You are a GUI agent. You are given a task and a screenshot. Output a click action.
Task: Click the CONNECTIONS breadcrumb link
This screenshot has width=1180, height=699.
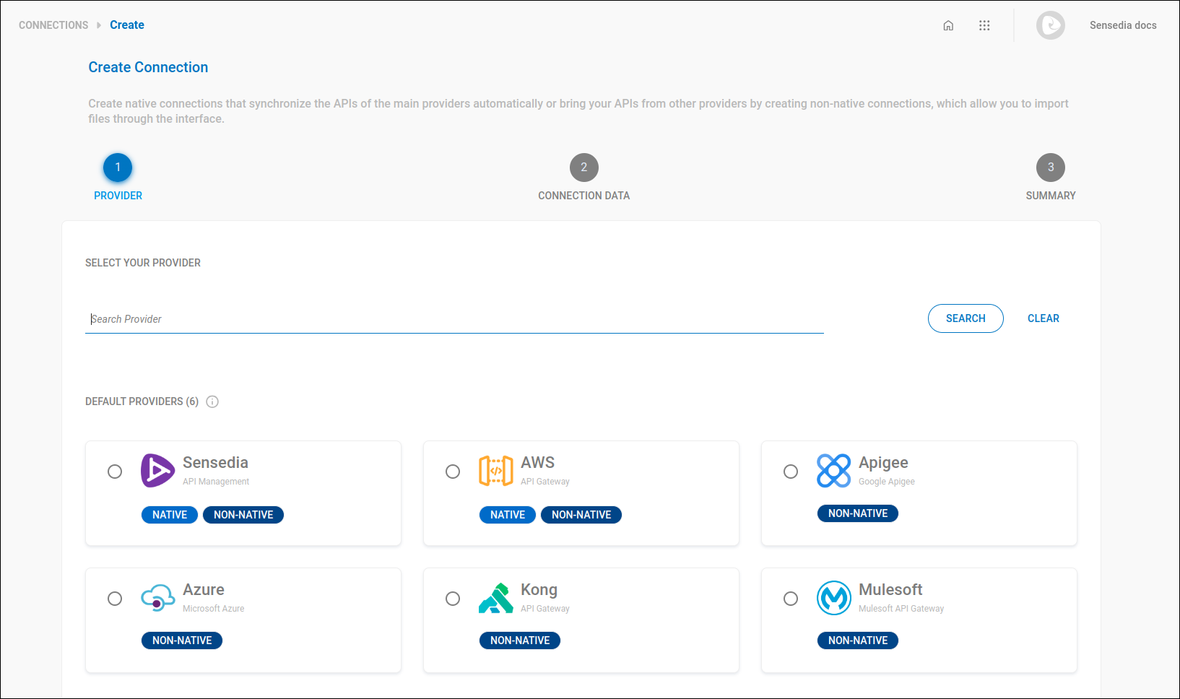pos(53,25)
